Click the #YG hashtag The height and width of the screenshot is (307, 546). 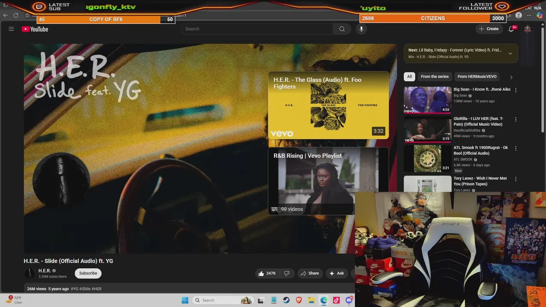click(75, 289)
